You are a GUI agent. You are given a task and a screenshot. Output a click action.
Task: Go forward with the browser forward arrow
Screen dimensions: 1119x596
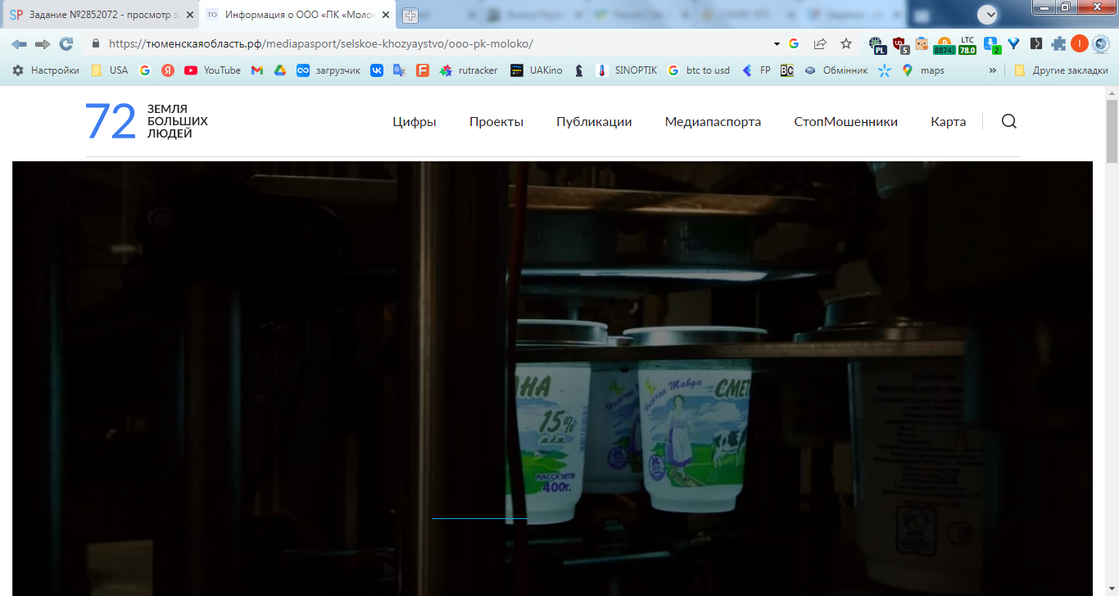[x=43, y=43]
